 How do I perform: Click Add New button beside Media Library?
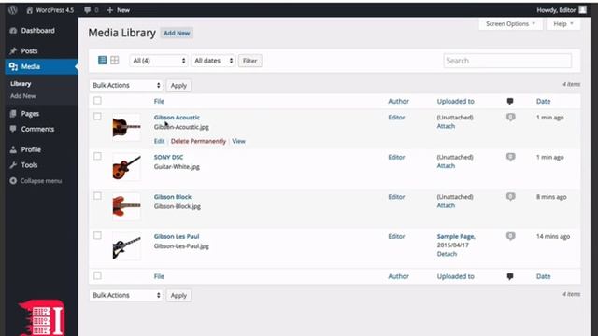(x=177, y=34)
